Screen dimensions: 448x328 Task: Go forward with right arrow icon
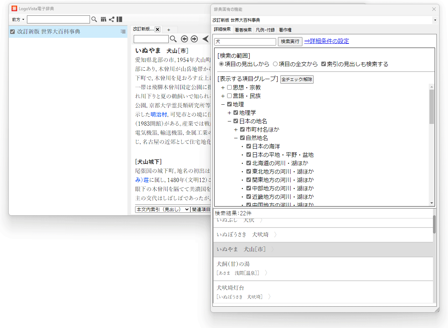coord(194,39)
